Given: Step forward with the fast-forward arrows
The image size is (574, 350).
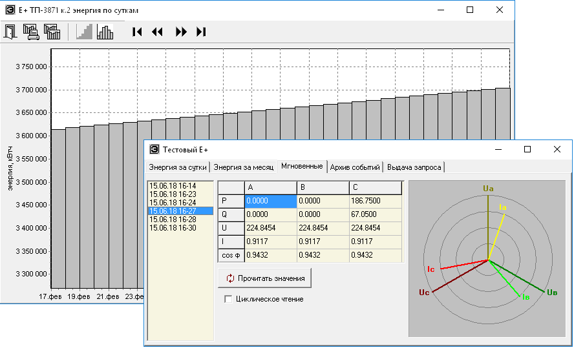Looking at the screenshot, I should pyautogui.click(x=181, y=32).
